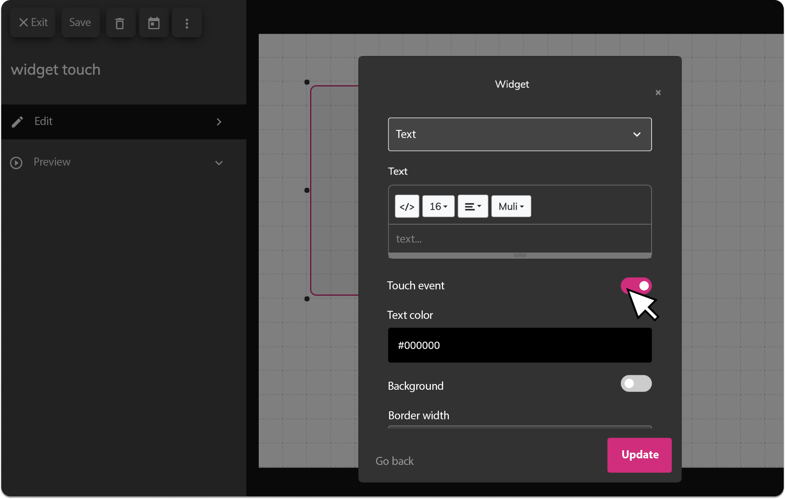Open the calendar schedule icon

[x=154, y=23]
